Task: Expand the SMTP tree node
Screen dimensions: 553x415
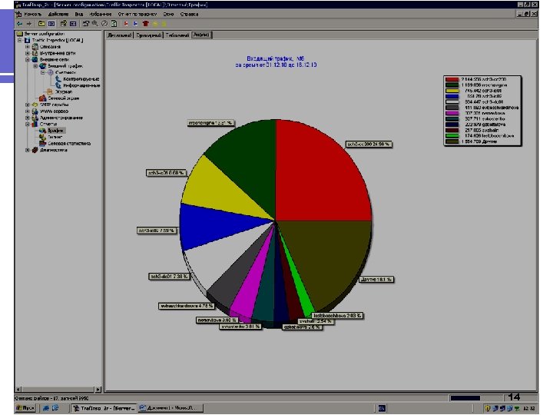Action: (x=28, y=105)
